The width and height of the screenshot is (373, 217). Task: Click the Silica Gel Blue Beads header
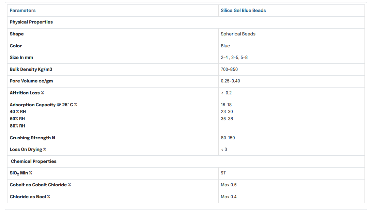243,11
